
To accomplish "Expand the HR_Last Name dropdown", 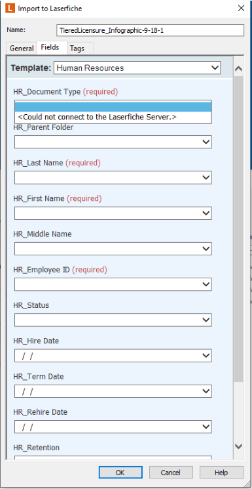I will (206, 177).
